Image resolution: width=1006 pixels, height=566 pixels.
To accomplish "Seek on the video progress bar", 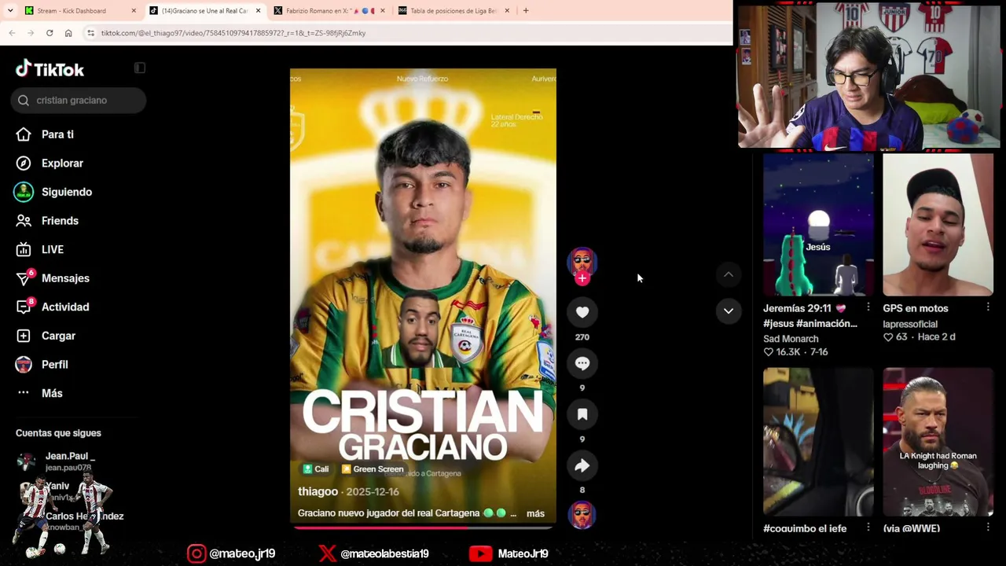I will pyautogui.click(x=423, y=527).
